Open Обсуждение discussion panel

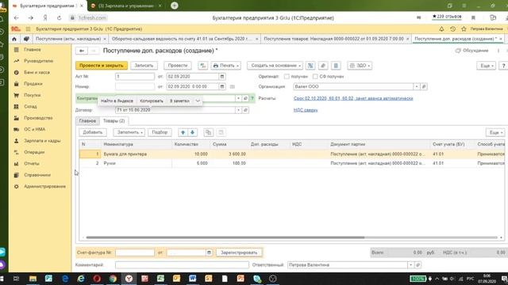[471, 51]
